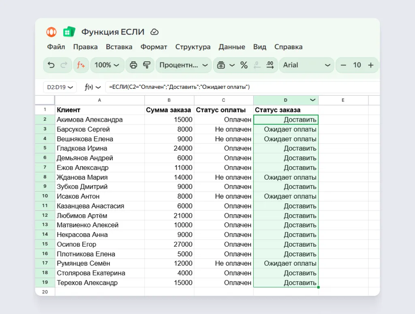Image resolution: width=415 pixels, height=314 pixels.
Task: Open the 100% zoom dropdown
Action: [107, 65]
